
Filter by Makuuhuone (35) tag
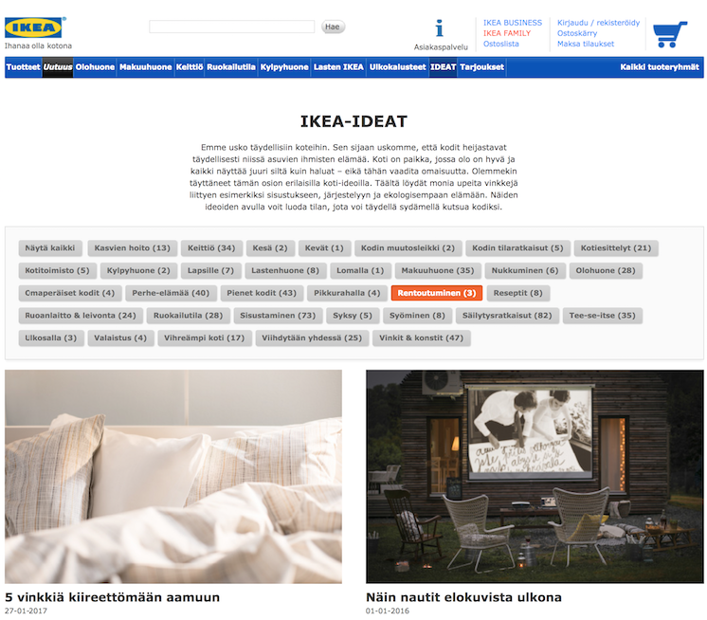point(437,270)
